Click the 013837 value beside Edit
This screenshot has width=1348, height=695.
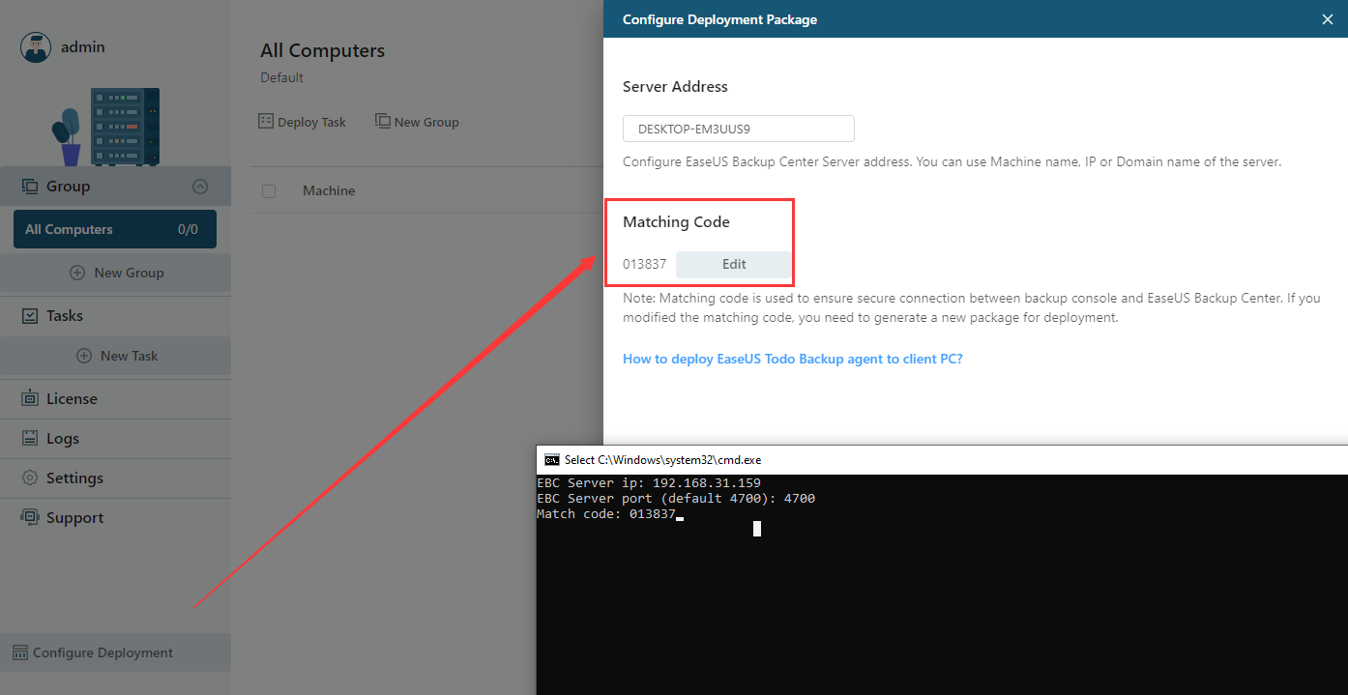tap(644, 264)
